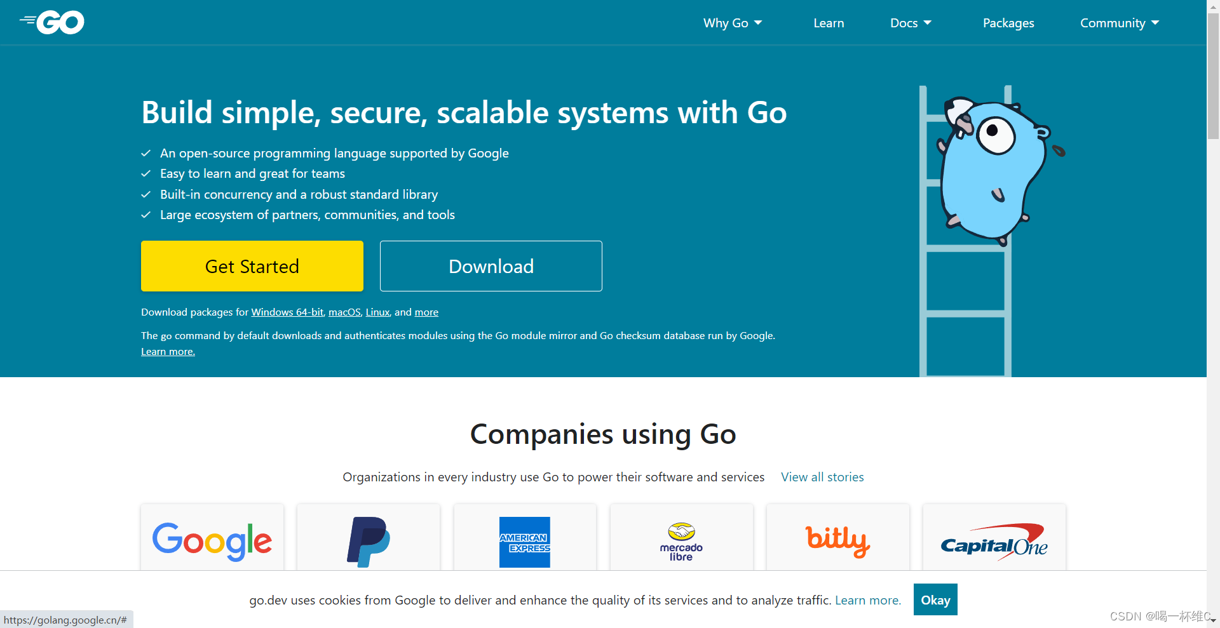Click the Download button

[491, 266]
